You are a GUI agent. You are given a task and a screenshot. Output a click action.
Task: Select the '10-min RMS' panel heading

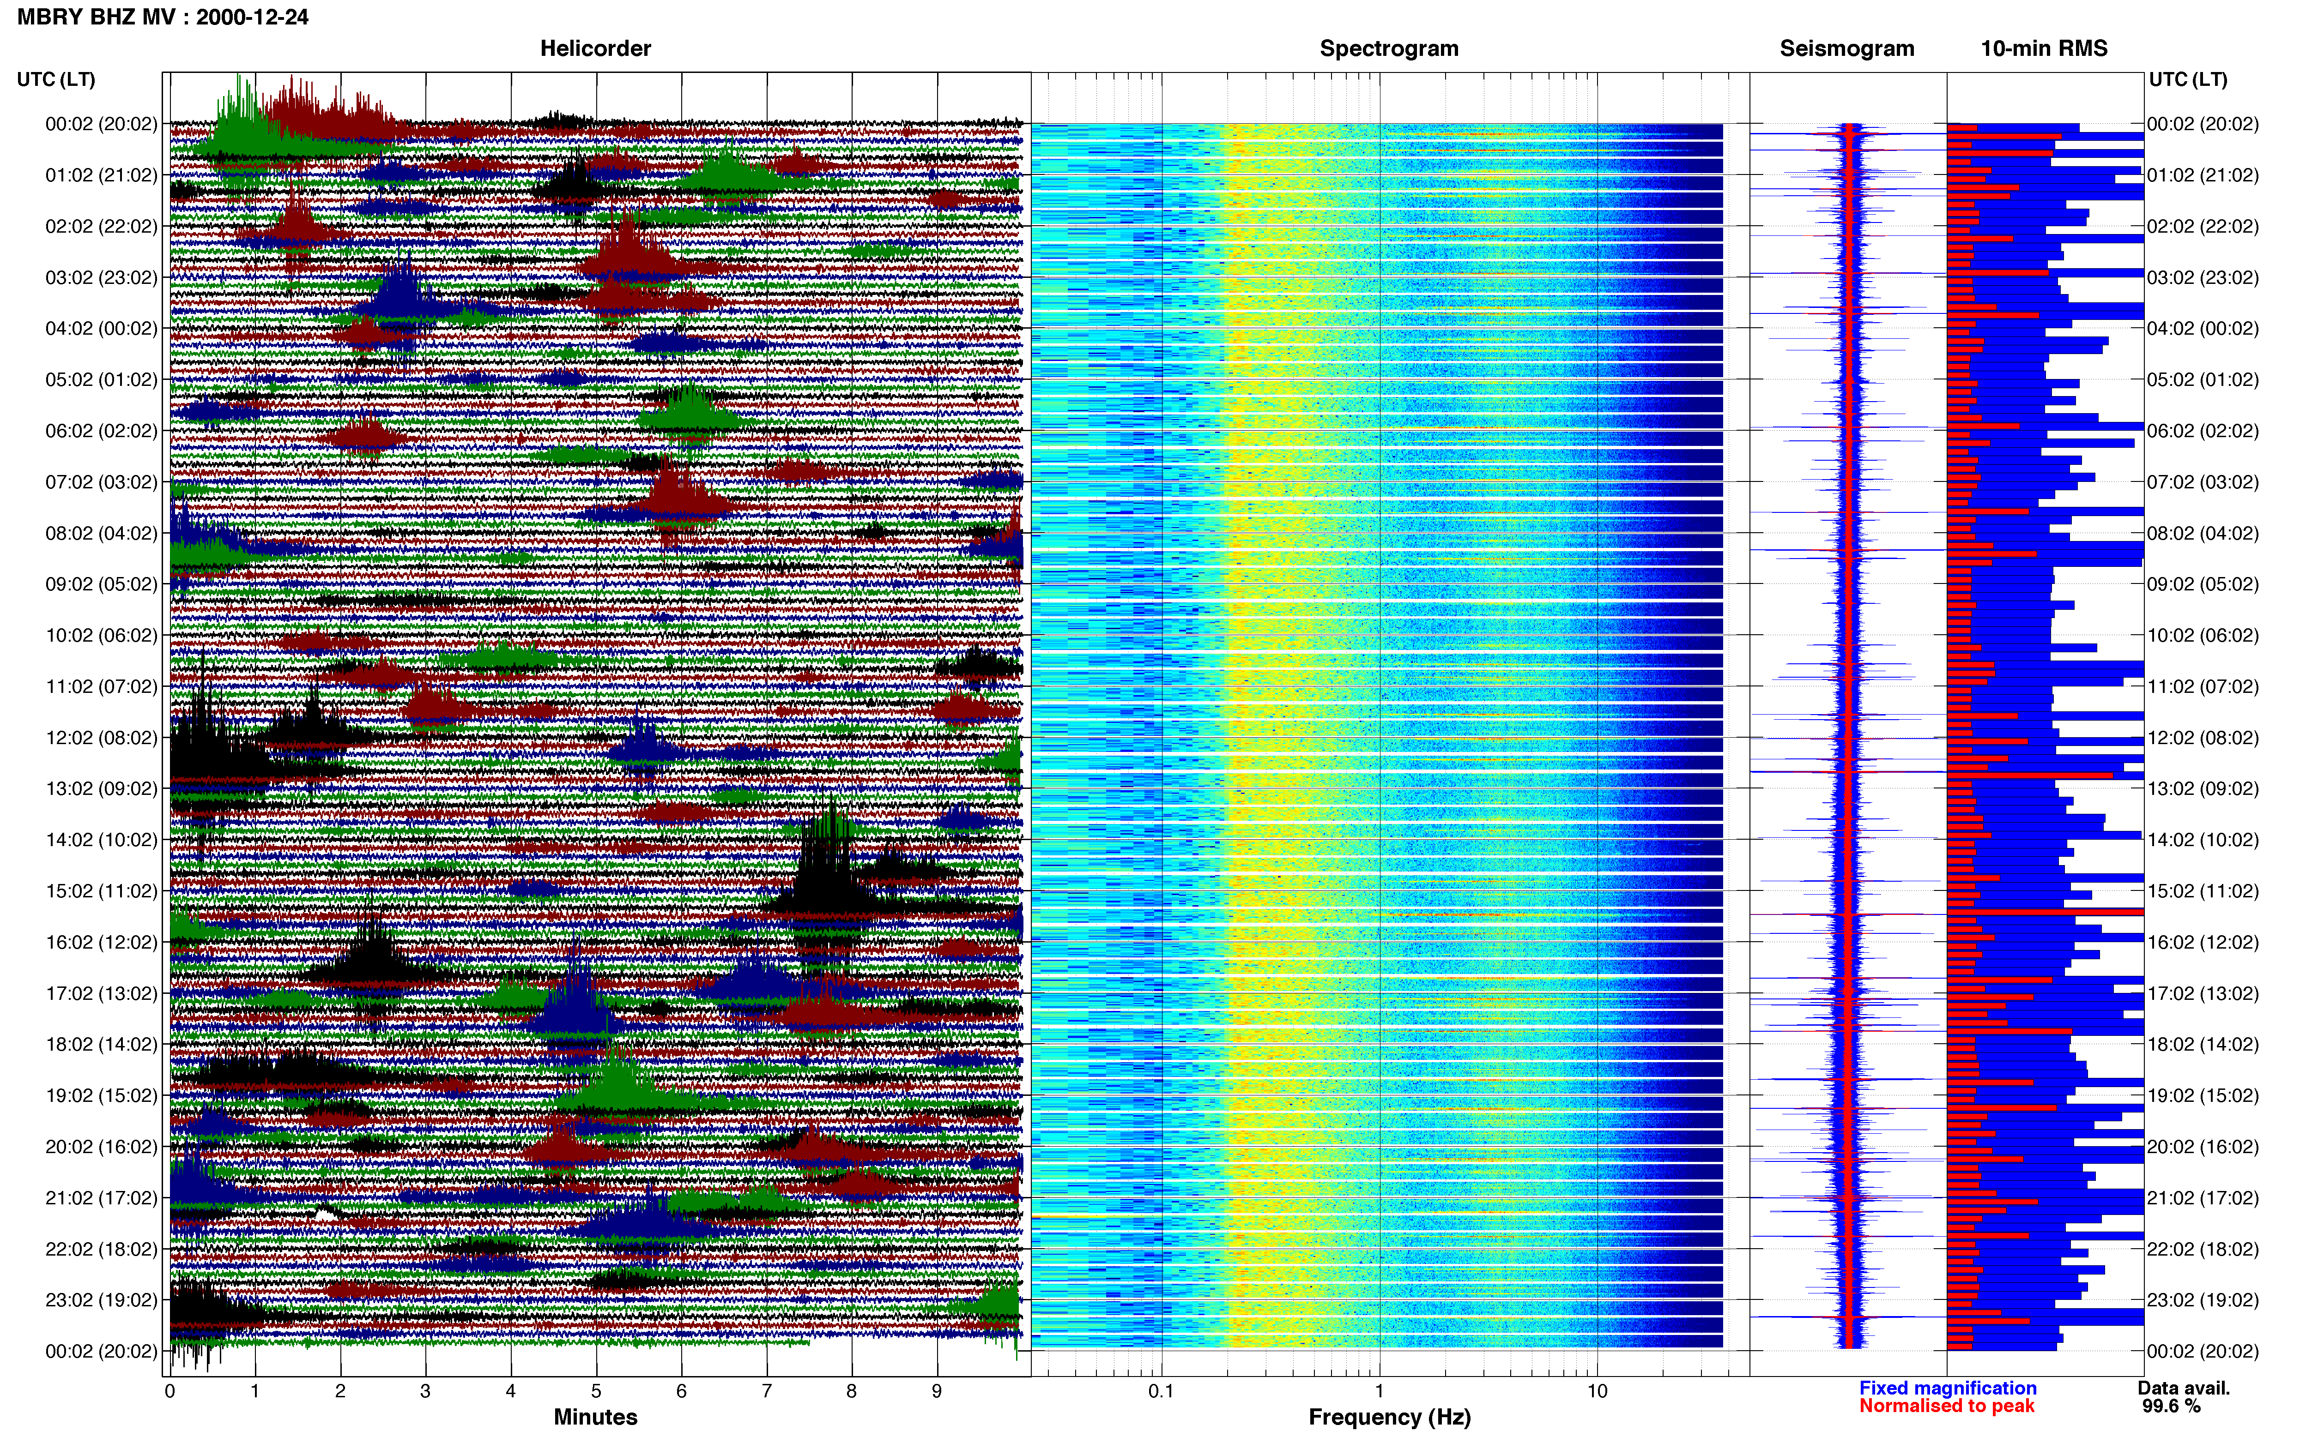(x=2044, y=48)
